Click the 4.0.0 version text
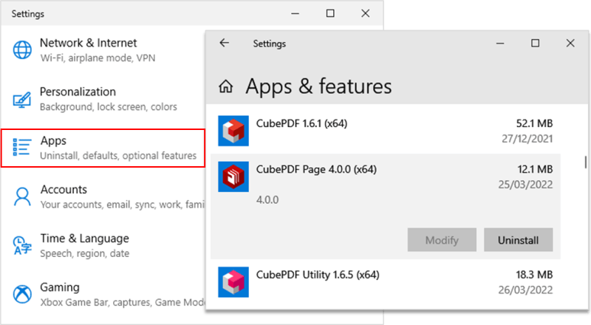 coord(267,200)
